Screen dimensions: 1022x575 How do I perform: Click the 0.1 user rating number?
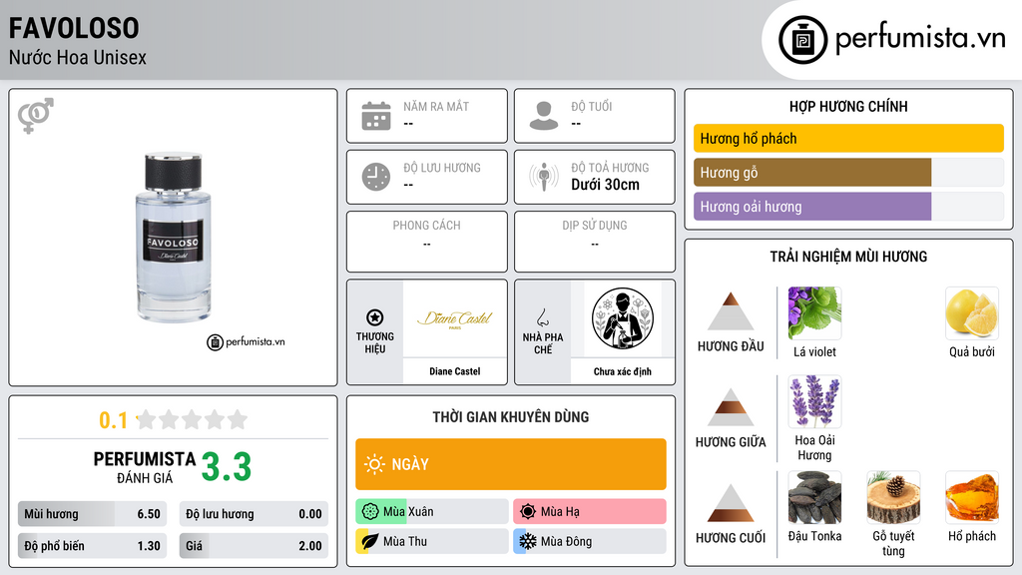[114, 420]
